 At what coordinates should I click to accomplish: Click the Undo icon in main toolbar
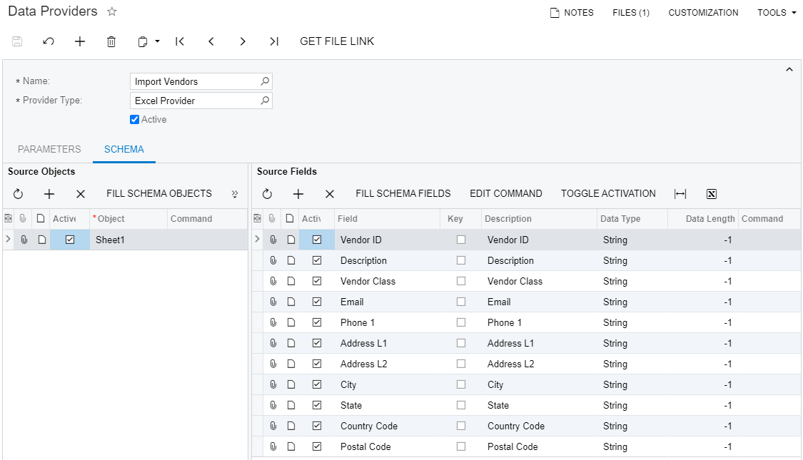pos(49,41)
